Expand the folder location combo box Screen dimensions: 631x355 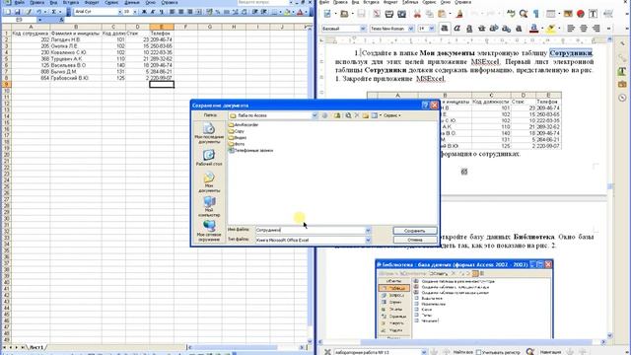315,115
